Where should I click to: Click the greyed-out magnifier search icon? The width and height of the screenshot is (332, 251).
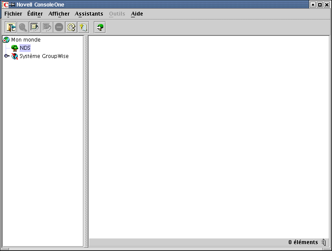point(23,27)
